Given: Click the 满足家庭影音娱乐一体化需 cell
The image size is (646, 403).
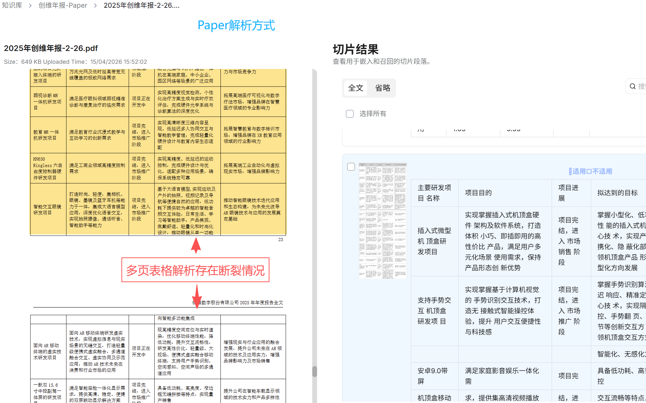Looking at the screenshot, I should [505, 376].
